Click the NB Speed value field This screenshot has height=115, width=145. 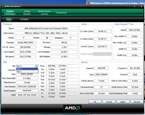[25, 56]
